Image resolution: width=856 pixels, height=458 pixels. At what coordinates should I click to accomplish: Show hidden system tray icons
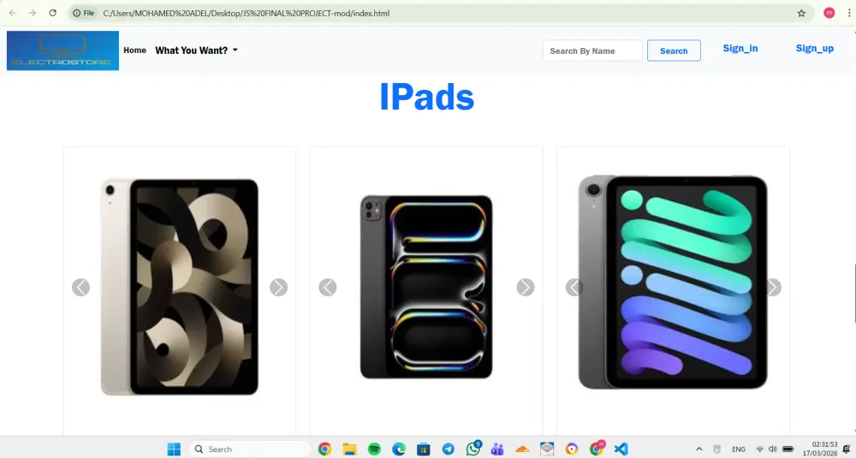coord(698,449)
